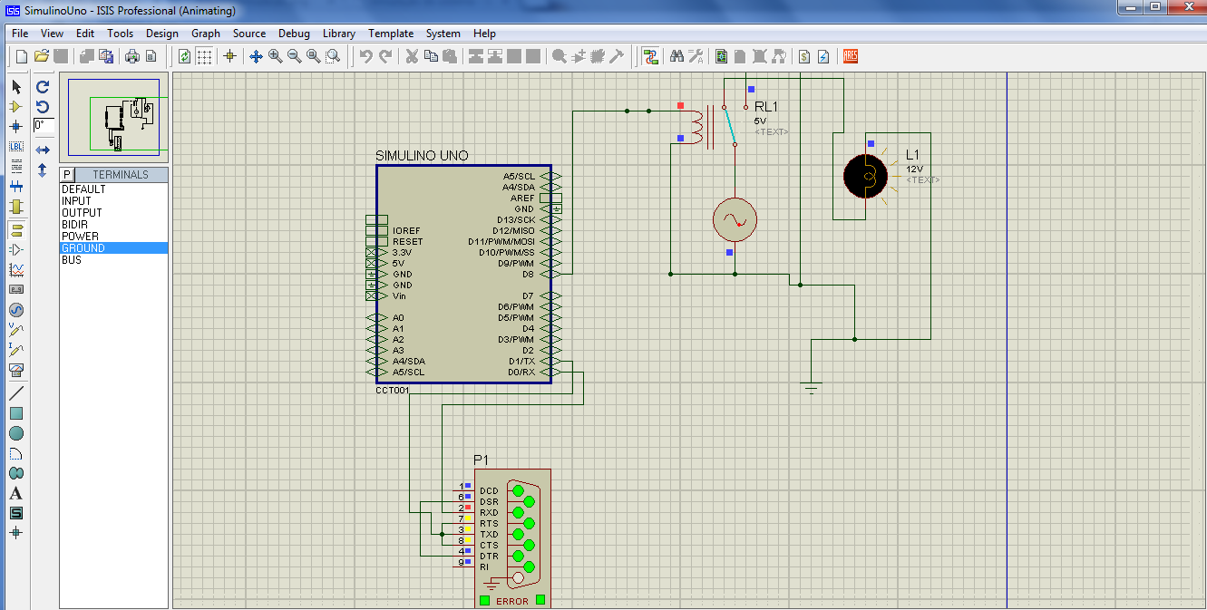Click the Zoom In magnifier icon
The image size is (1207, 610).
276,56
